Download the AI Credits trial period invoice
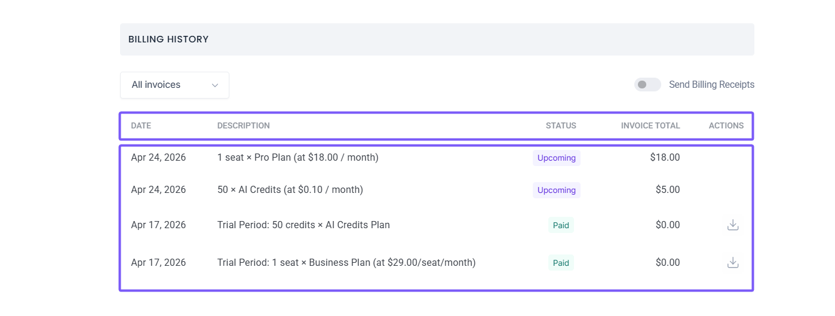Screen dimensions: 835x316 tap(733, 225)
